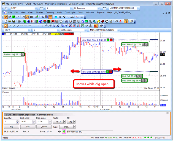This screenshot has height=141, width=173.
Task: Open the Route MBTX dropdown
Action: point(64,122)
